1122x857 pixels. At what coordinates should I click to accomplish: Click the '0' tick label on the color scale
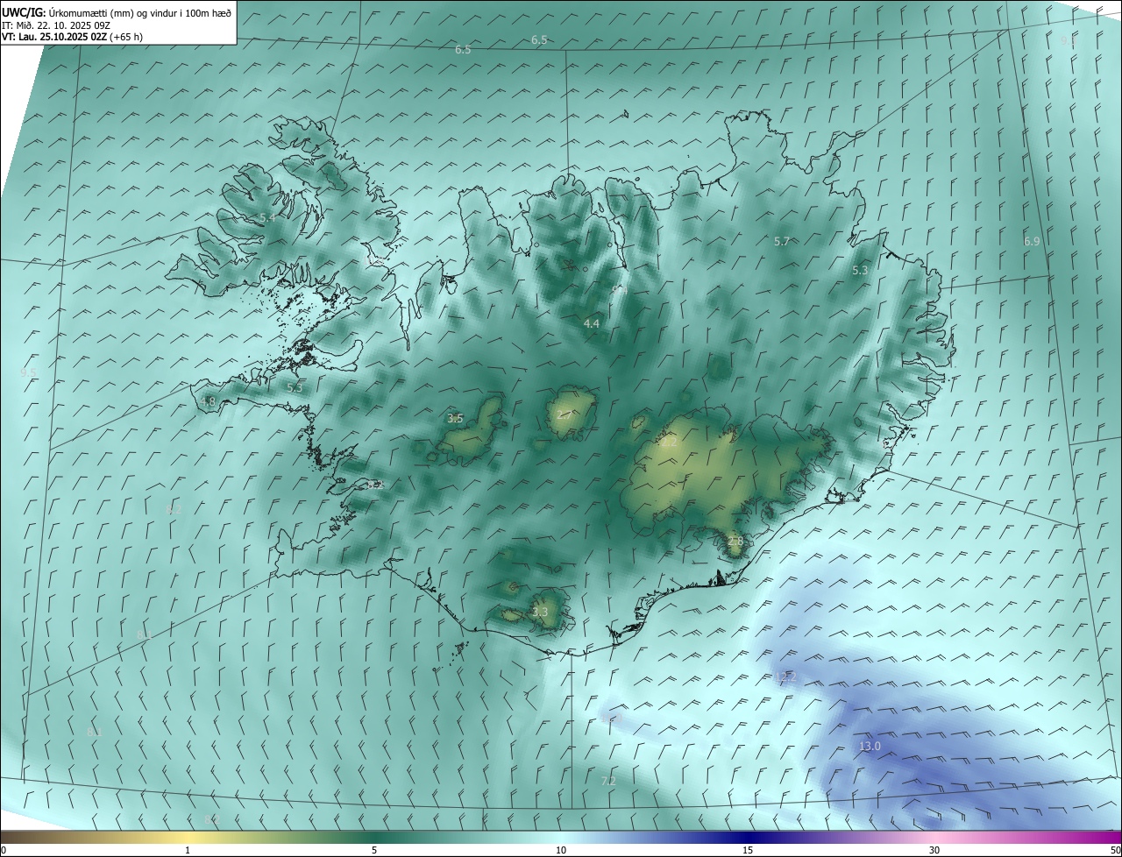(x=4, y=850)
